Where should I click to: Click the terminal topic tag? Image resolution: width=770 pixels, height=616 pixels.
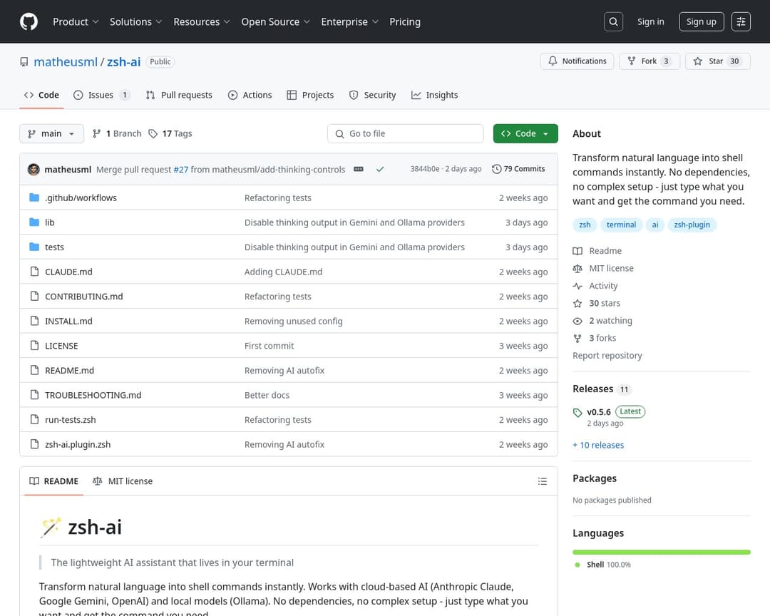click(x=621, y=225)
